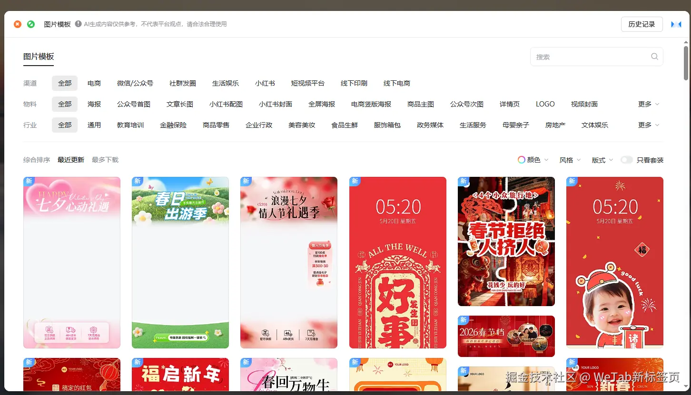This screenshot has height=395, width=691.
Task: Filter material by 详情页
Action: (x=510, y=104)
